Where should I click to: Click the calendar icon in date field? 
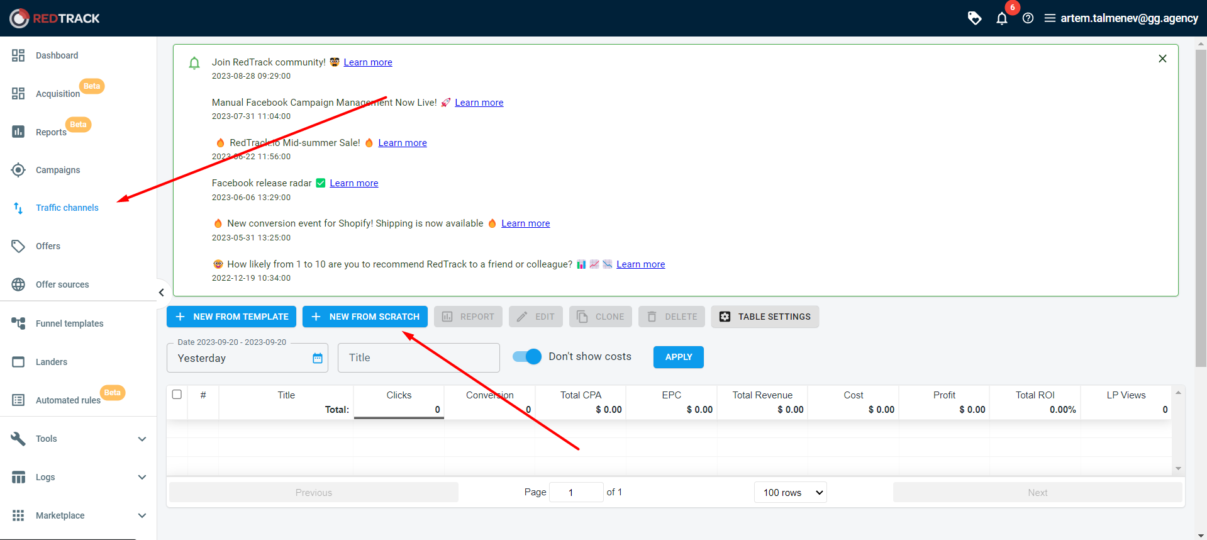318,358
